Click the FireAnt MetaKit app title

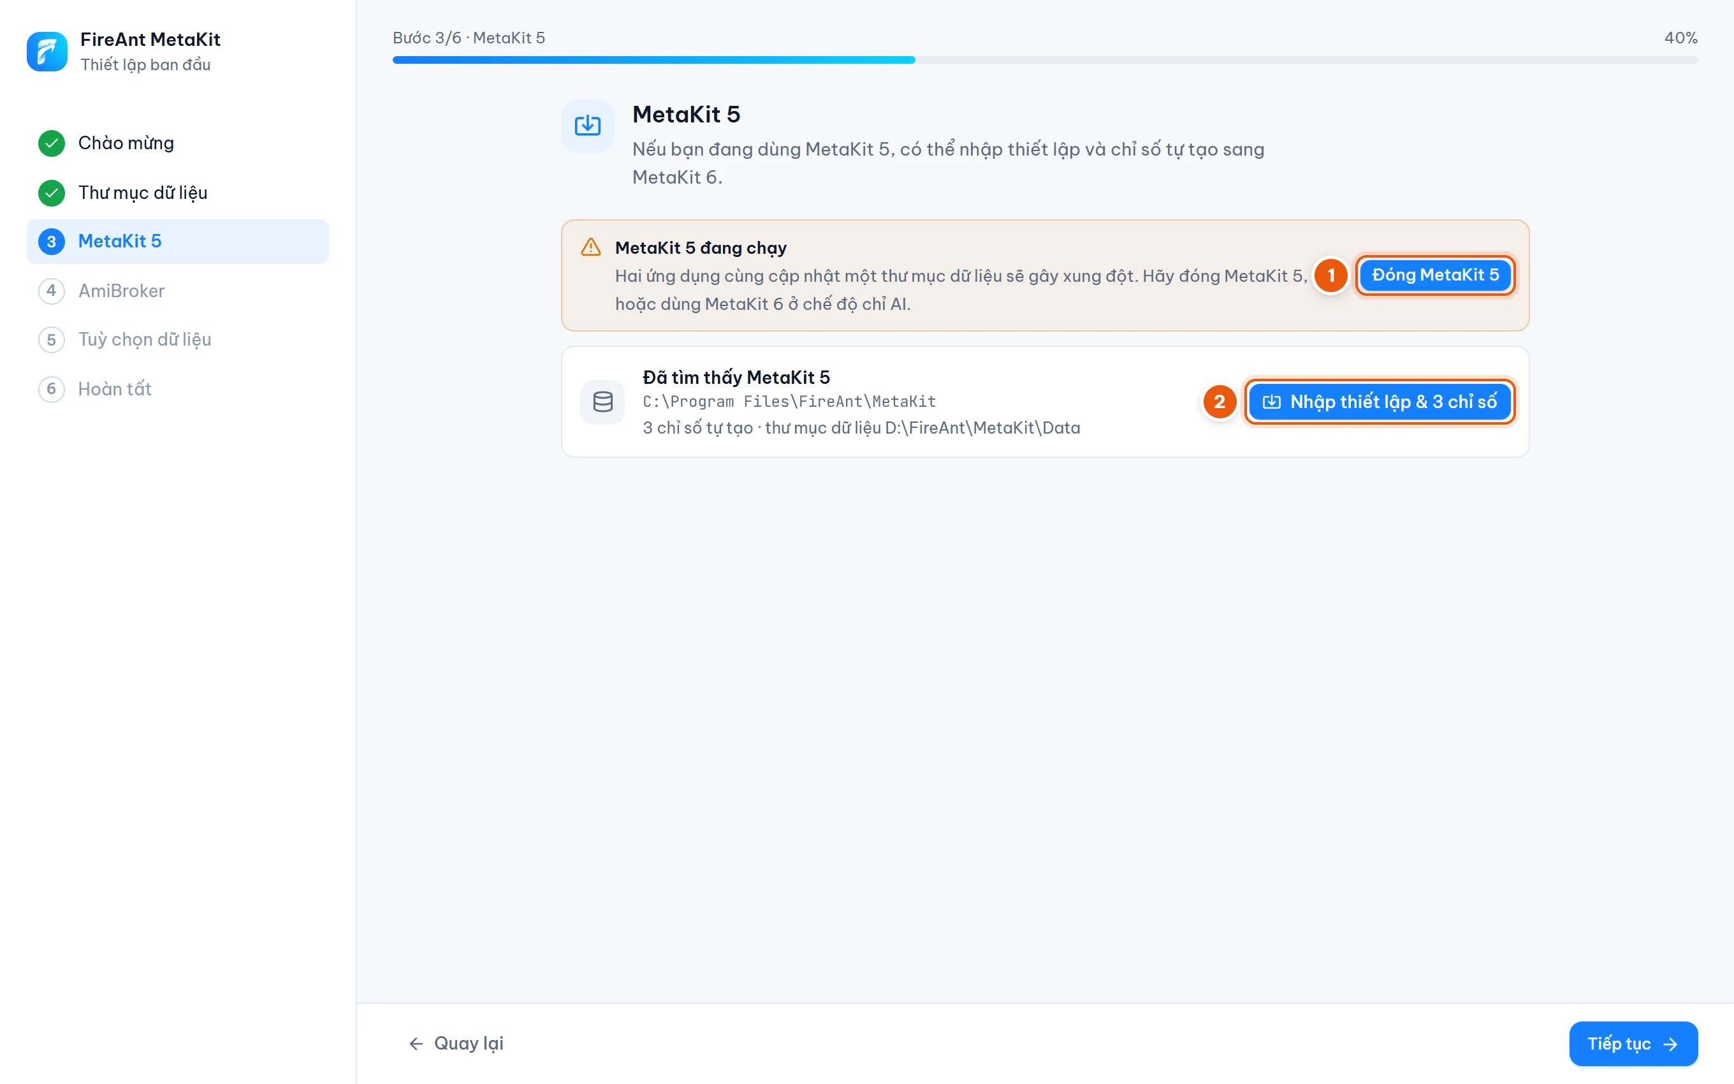(150, 40)
